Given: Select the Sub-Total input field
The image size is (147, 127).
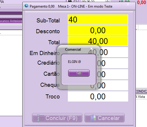Looking at the screenshot, I should point(98,20).
